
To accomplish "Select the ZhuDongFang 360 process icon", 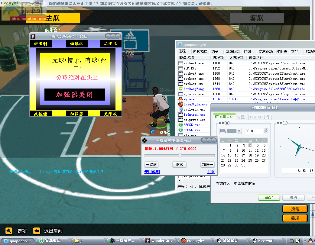I will 180,89.
